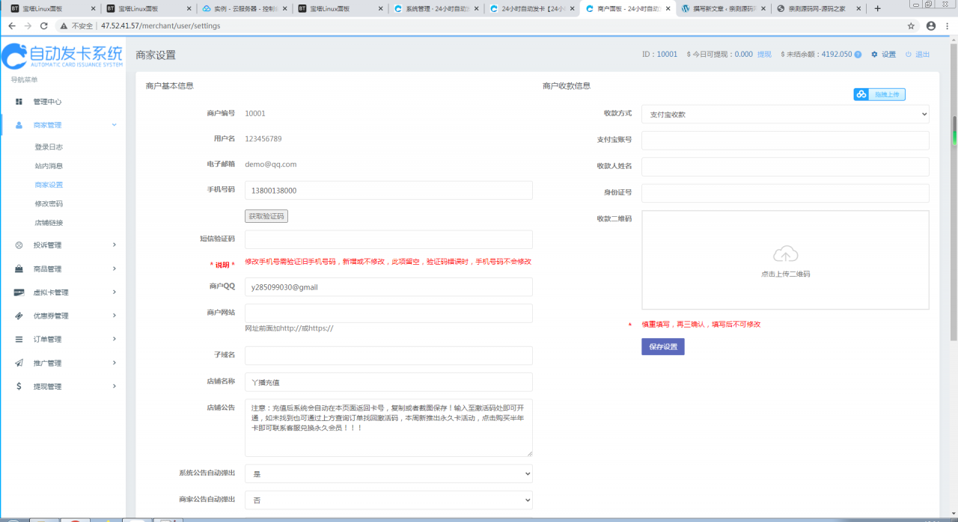Viewport: 958px width, 522px height.
Task: Click the 提现 link in header
Action: point(764,55)
